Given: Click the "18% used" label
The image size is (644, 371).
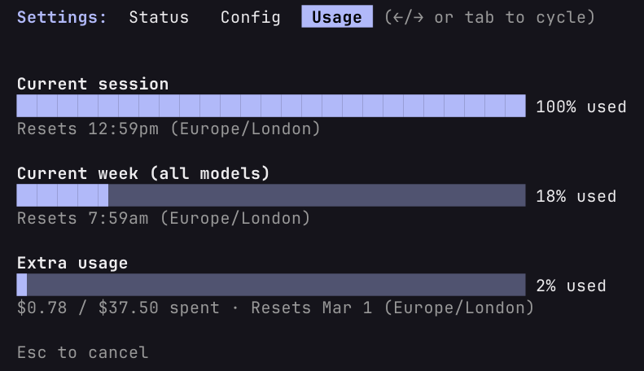Looking at the screenshot, I should click(576, 196).
